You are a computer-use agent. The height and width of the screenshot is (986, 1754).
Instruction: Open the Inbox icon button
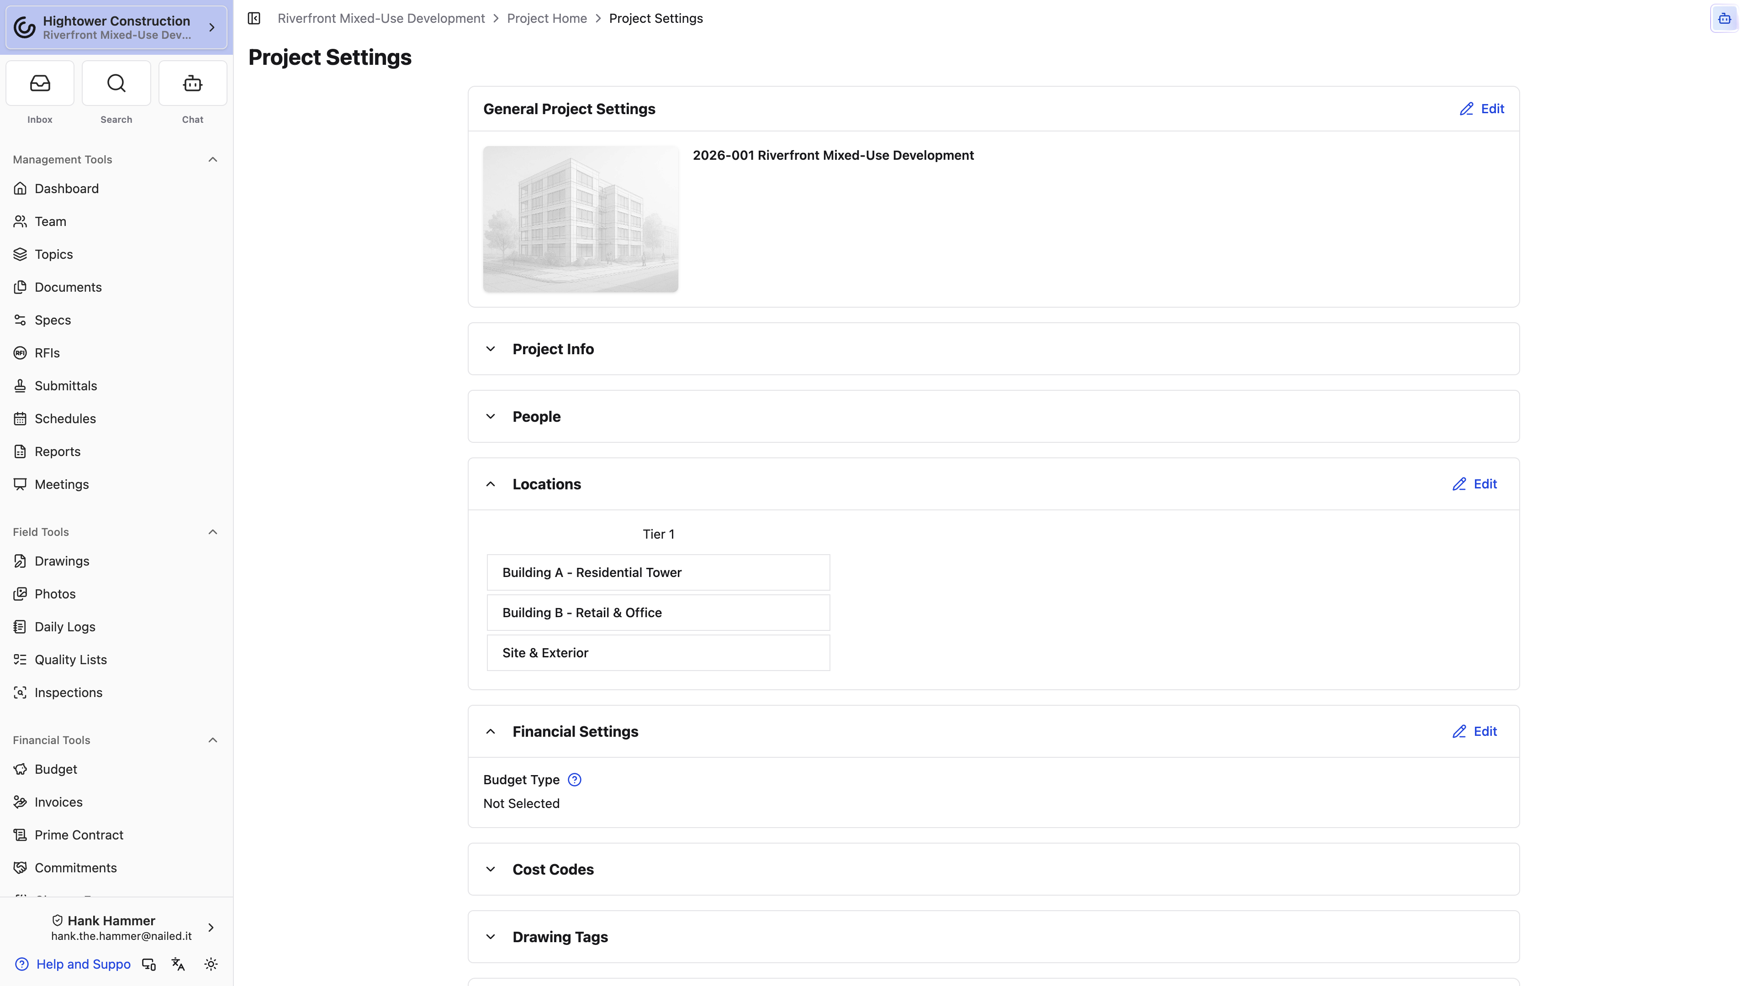40,83
